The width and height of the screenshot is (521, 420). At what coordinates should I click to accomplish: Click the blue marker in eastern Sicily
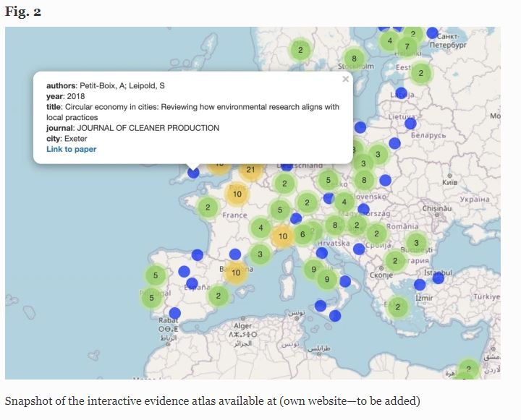click(335, 315)
